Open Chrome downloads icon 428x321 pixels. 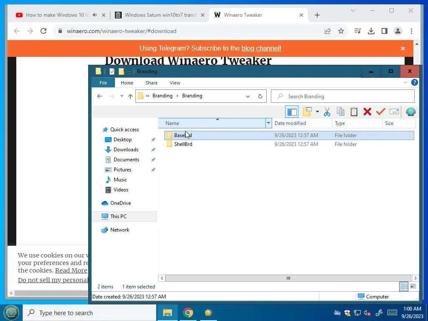click(x=371, y=31)
